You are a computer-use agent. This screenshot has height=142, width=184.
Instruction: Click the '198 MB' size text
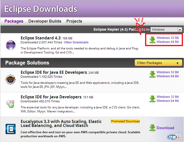pos(67,38)
